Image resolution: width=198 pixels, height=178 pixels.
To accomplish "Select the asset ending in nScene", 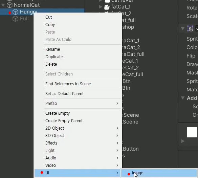I will (x=131, y=115).
